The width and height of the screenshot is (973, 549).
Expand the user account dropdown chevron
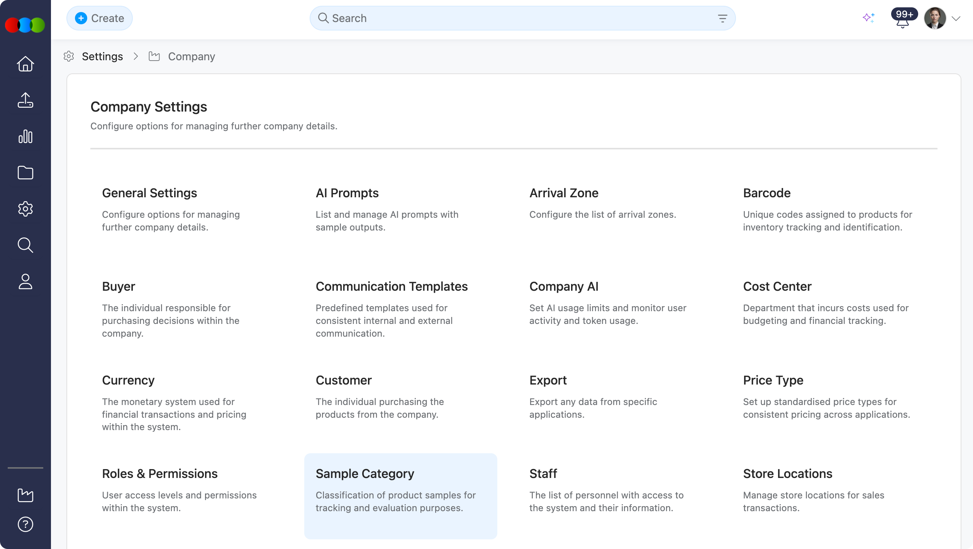956,19
